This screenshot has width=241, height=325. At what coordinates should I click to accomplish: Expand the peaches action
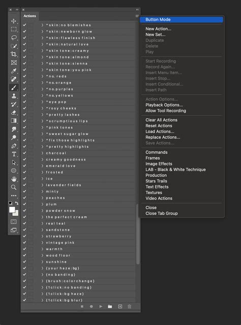[x=43, y=198]
